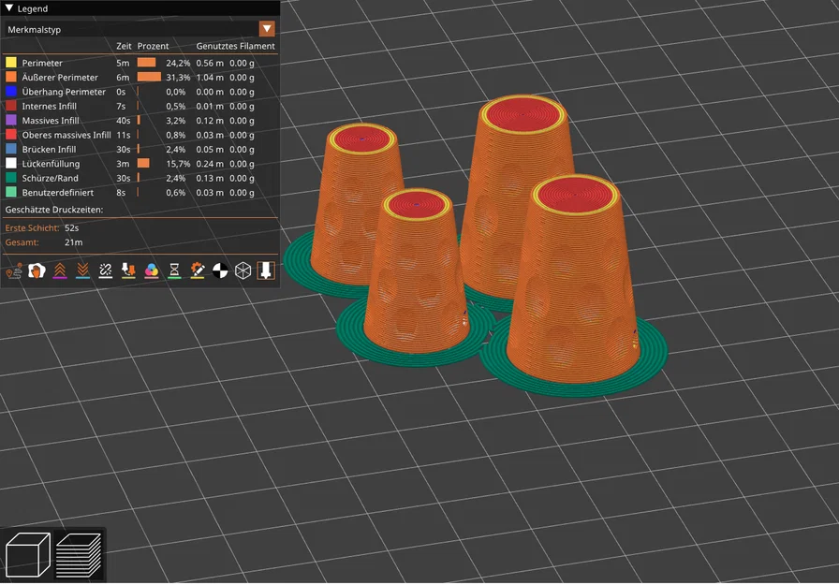Toggle travel moves visibility in the preview
Viewport: 839px width, 585px height.
click(12, 271)
